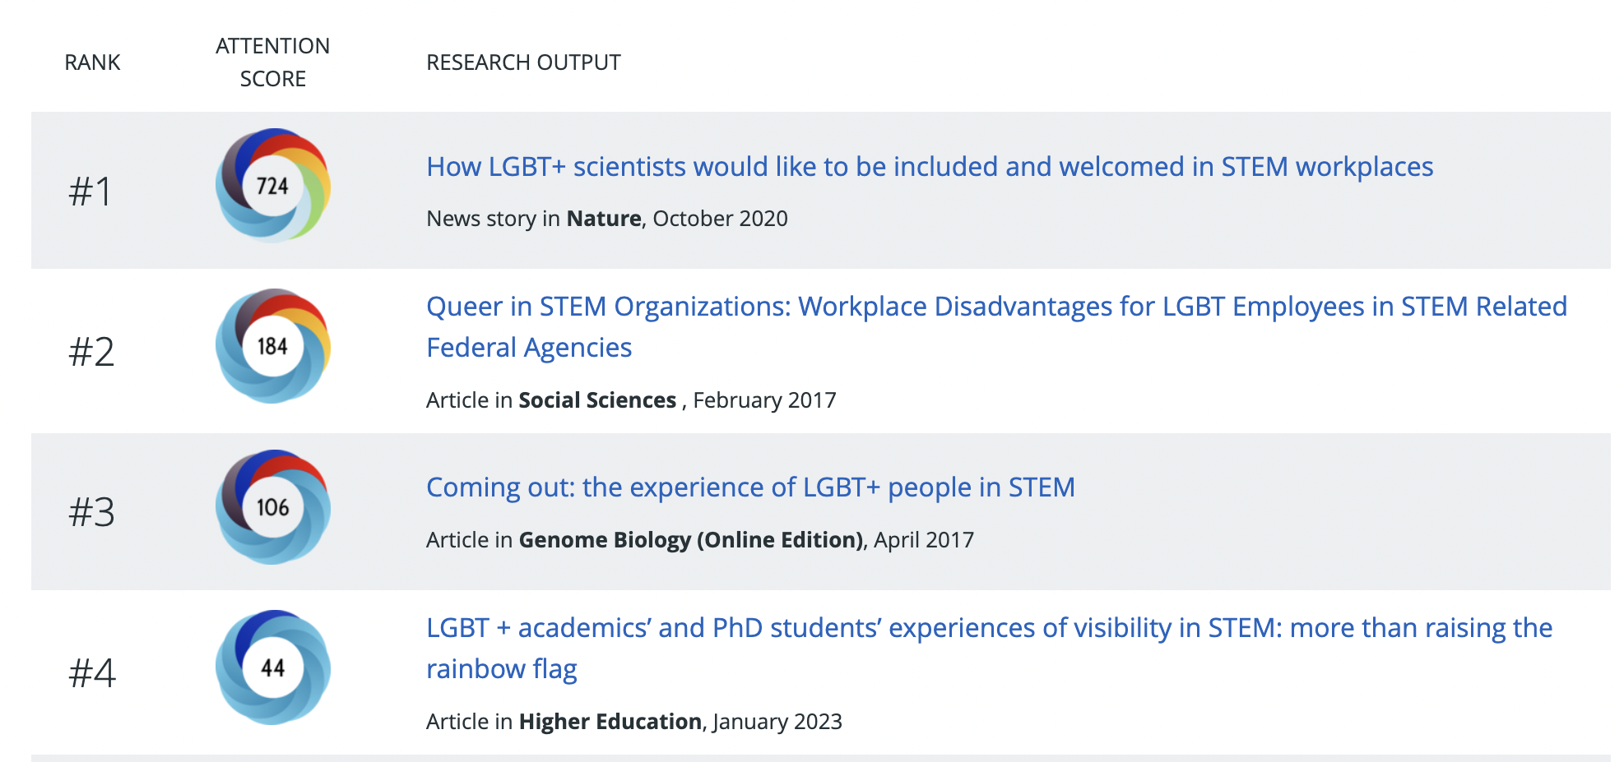Sort the list by the RANK header
Screen dimensions: 1624x762
tap(92, 62)
